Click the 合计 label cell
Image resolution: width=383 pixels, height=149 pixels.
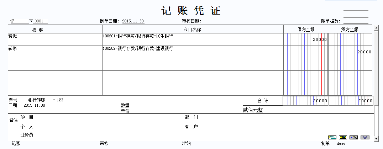263,101
